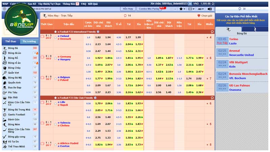
Task: Toggle the Elite Club Friendly league favorite star
Action: [x=55, y=98]
